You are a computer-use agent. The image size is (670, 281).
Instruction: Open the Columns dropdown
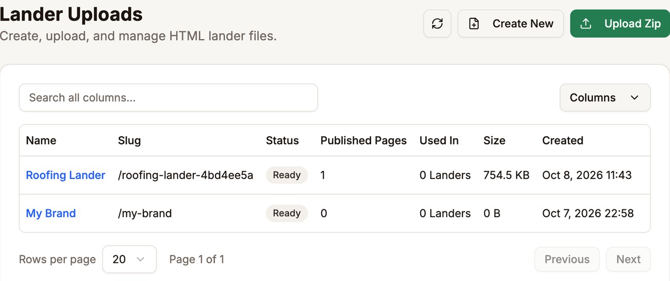click(x=605, y=97)
